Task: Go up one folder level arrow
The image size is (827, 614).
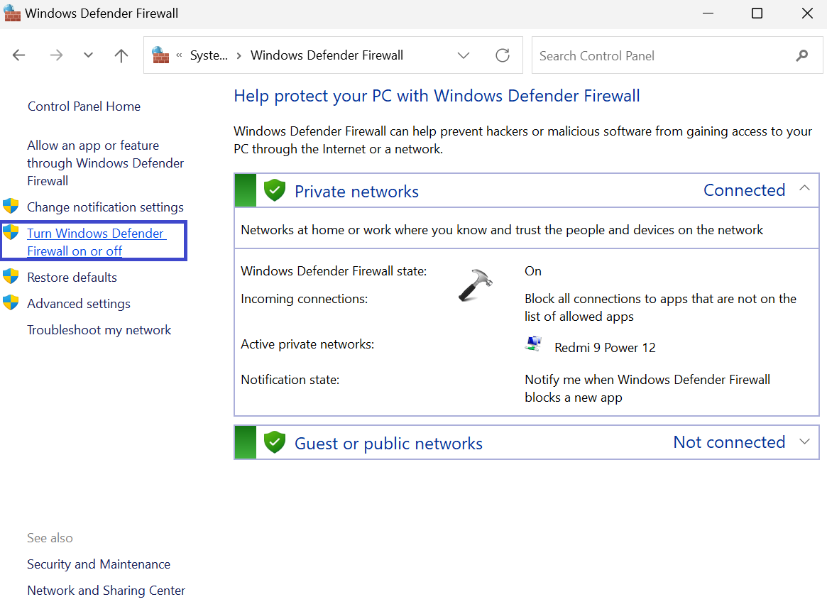Action: click(121, 55)
